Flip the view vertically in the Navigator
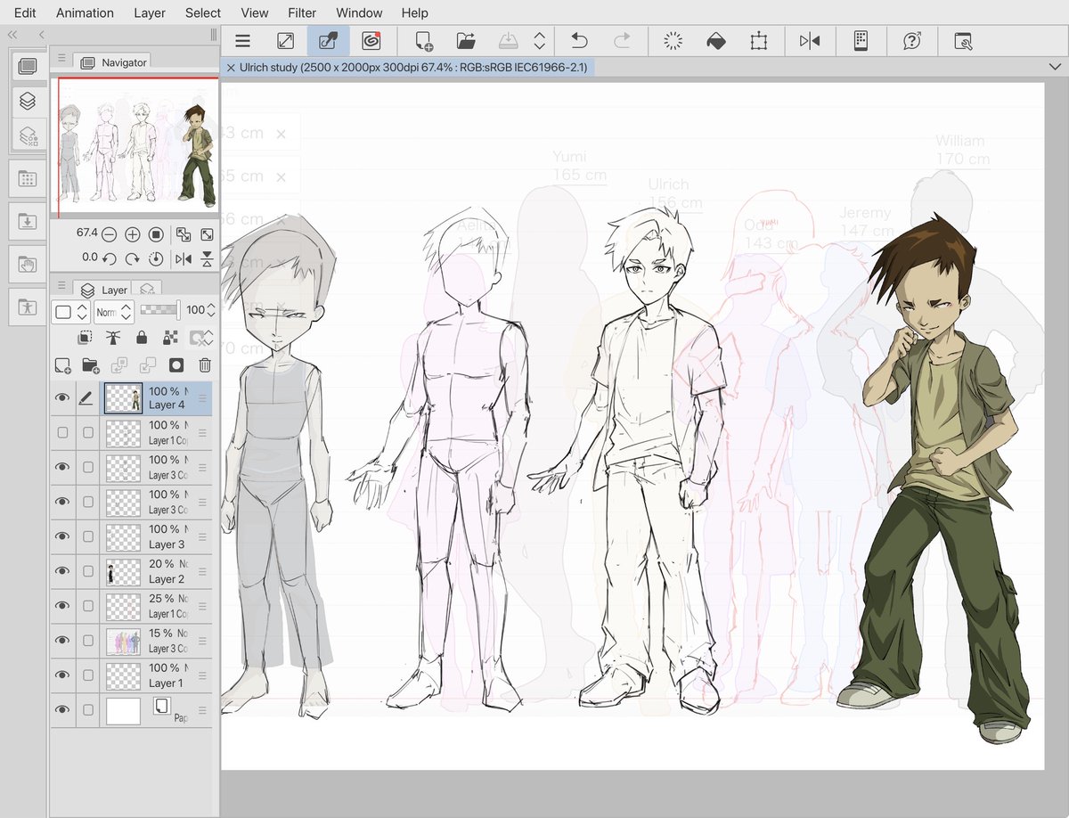This screenshot has height=818, width=1069. (x=207, y=258)
